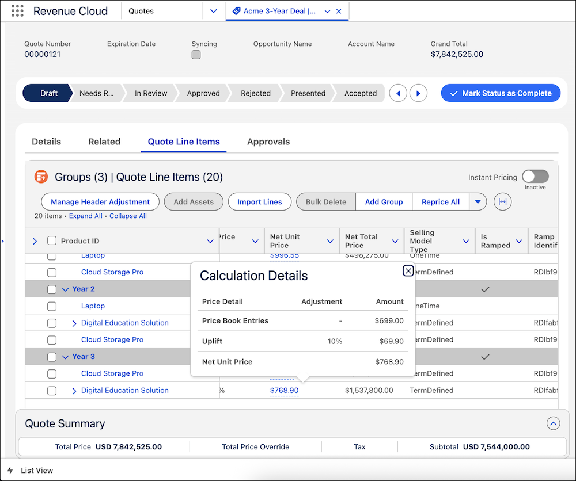Click the Reprice All button
Viewport: 576px width, 481px height.
[441, 202]
